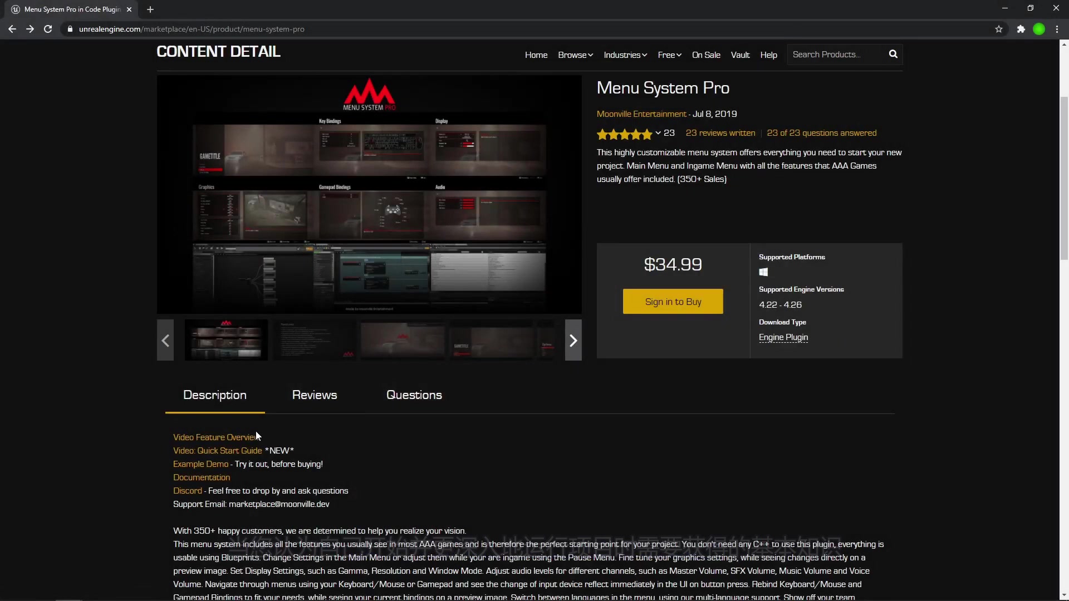Show next gallery thumbnails arrow
The width and height of the screenshot is (1069, 601).
click(573, 340)
